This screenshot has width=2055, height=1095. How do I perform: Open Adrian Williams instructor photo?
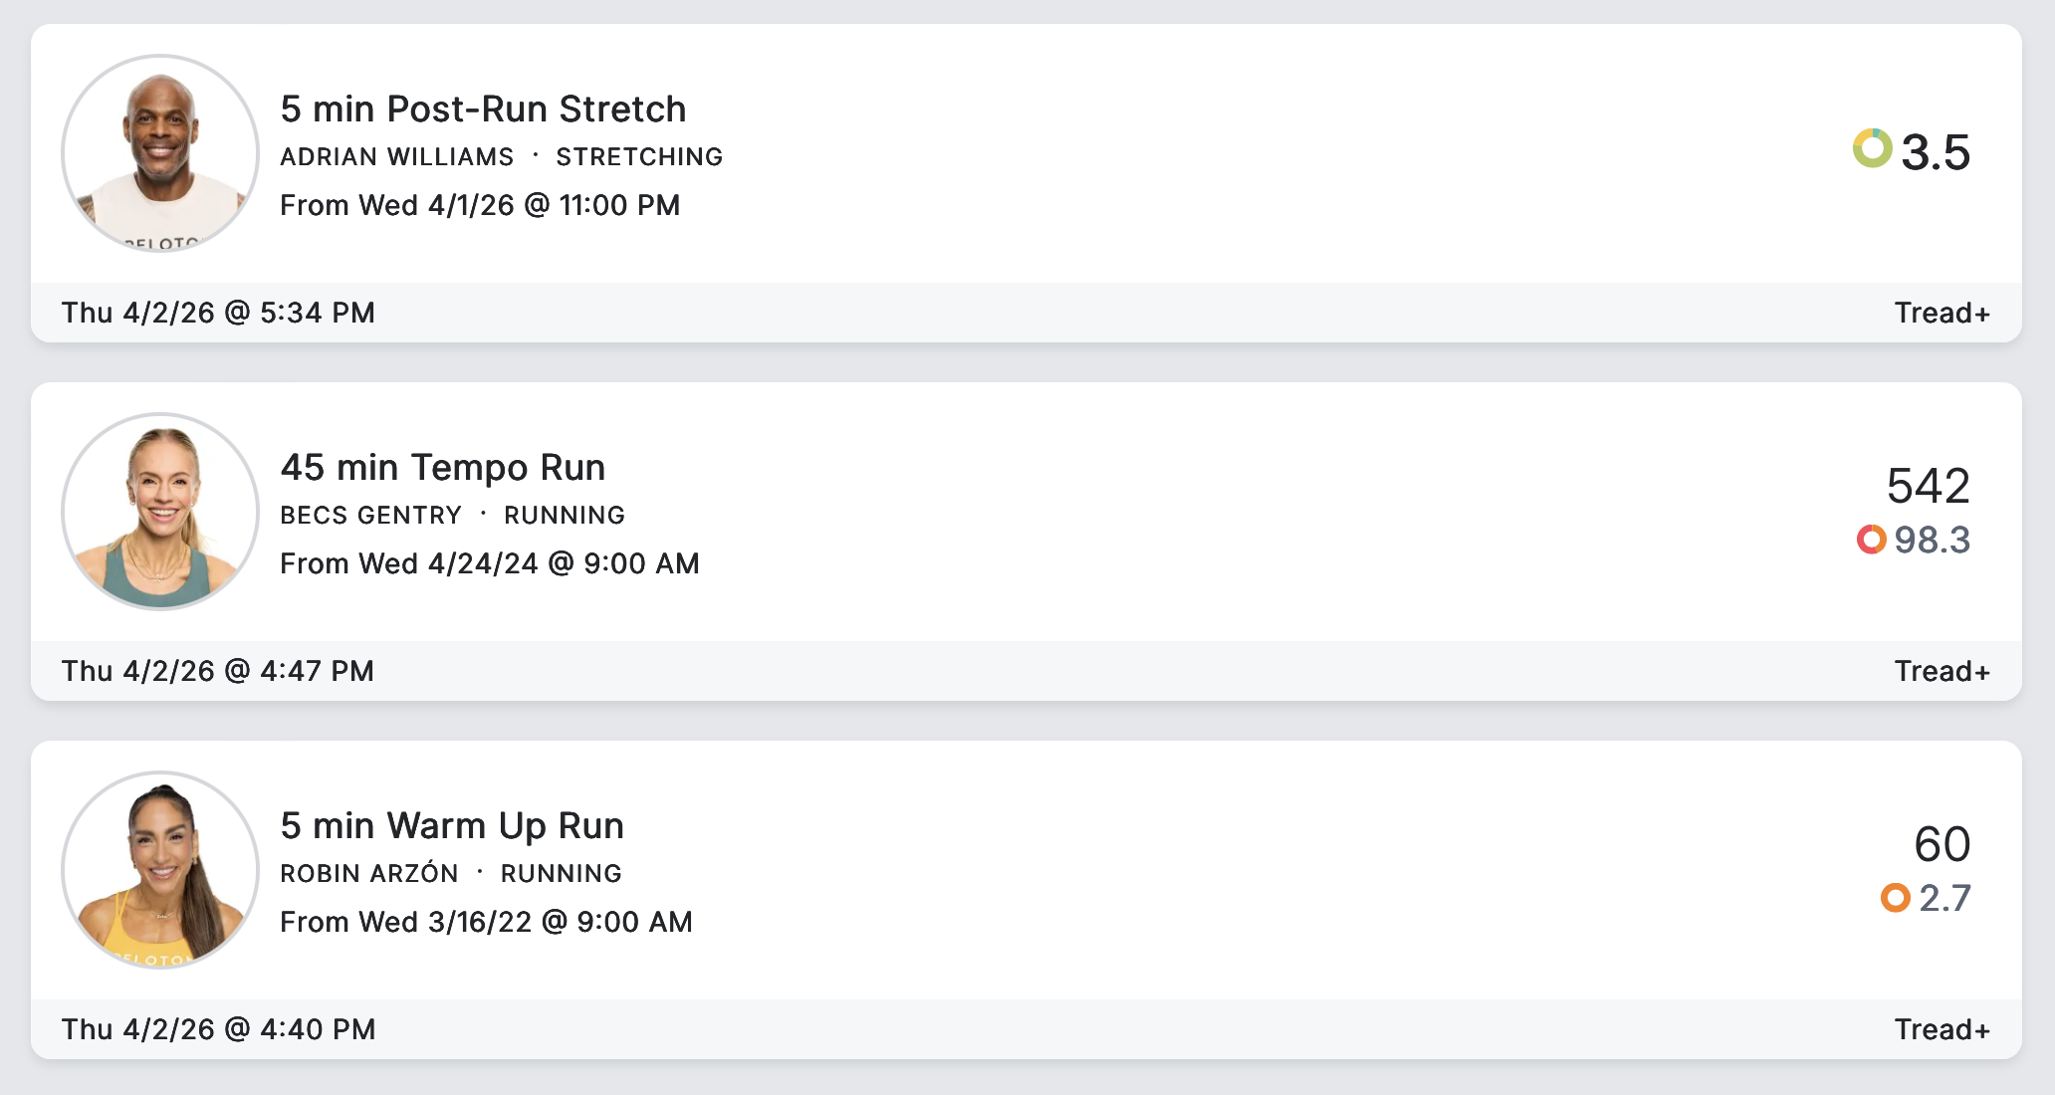160,153
